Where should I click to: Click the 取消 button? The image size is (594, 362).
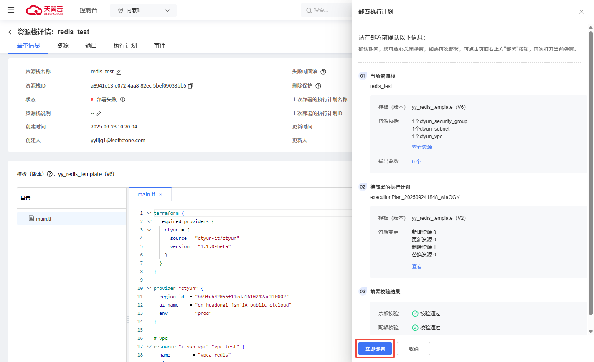pyautogui.click(x=413, y=349)
